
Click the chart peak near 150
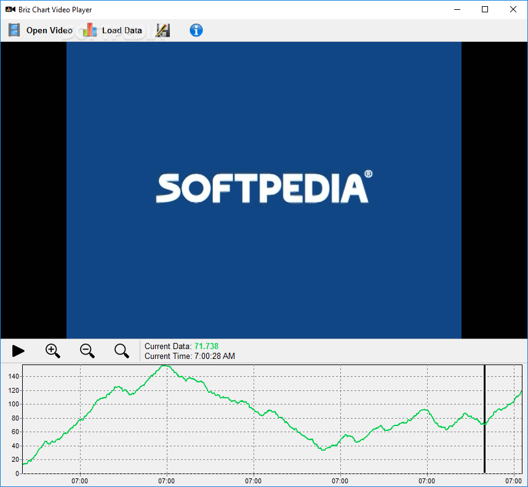165,366
